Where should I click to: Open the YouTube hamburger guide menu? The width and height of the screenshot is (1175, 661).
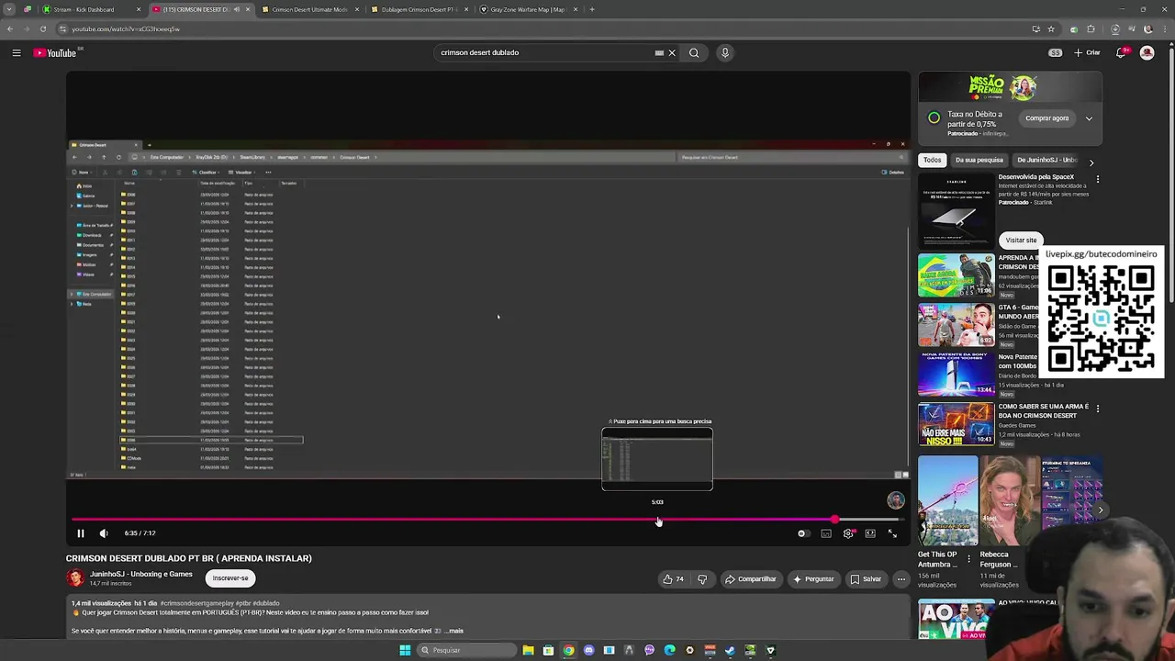tap(17, 52)
